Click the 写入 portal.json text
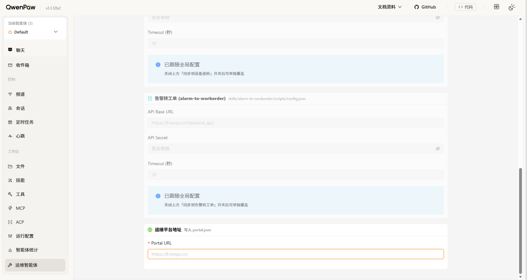Viewport: 527px width, 280px height. coord(198,230)
